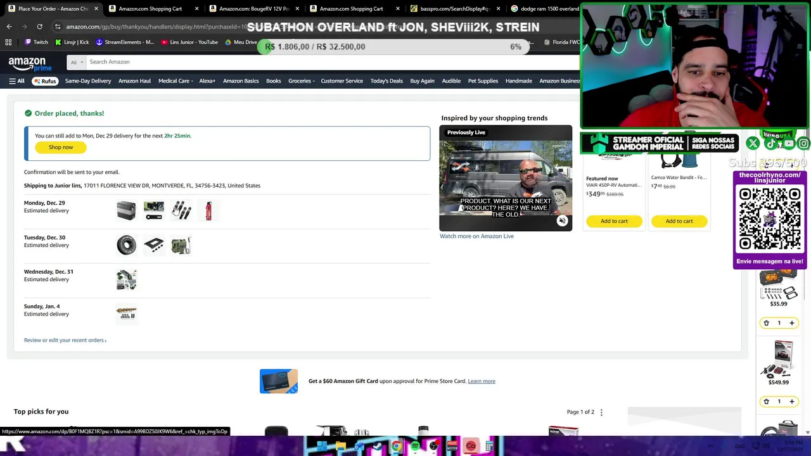Increase quantity of the $549.99 item
The height and width of the screenshot is (456, 811).
[x=791, y=402]
